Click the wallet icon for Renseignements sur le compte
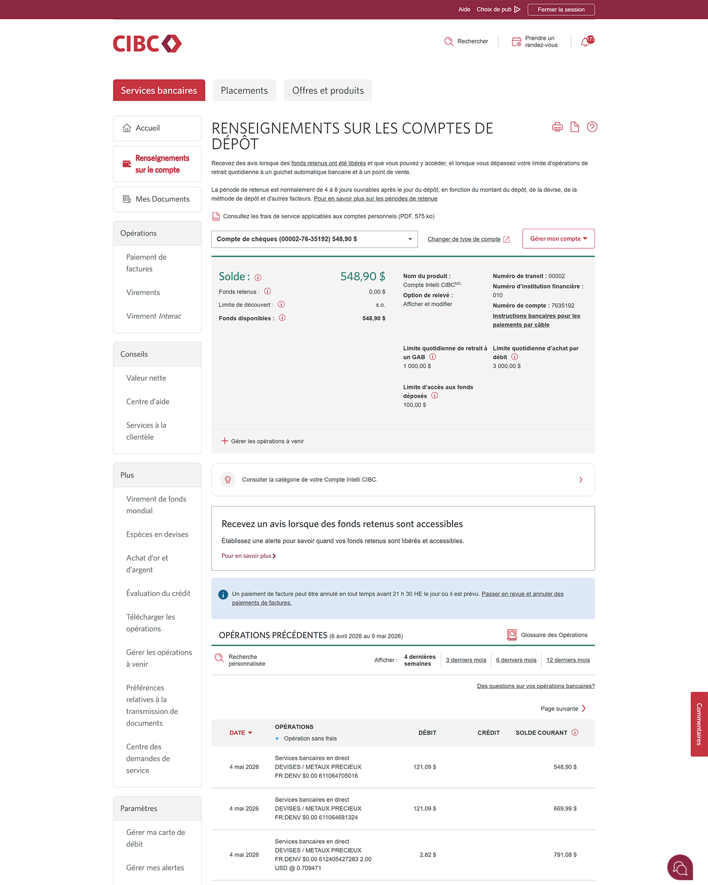Screen dimensions: 708x885 point(127,164)
